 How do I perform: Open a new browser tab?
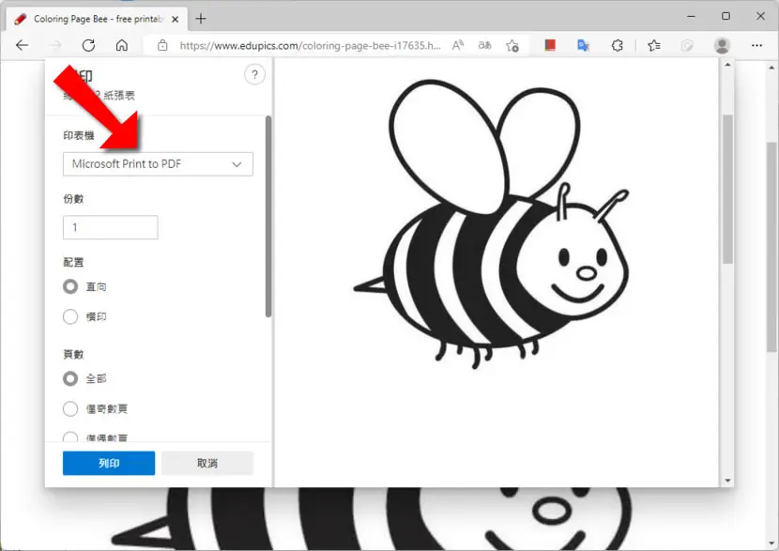(x=201, y=19)
